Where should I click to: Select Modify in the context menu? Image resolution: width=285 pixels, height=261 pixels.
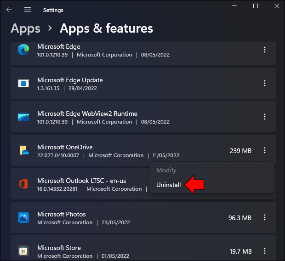(x=166, y=170)
